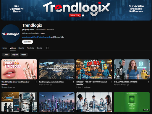Select the Videos tab

pyautogui.click(x=13, y=48)
